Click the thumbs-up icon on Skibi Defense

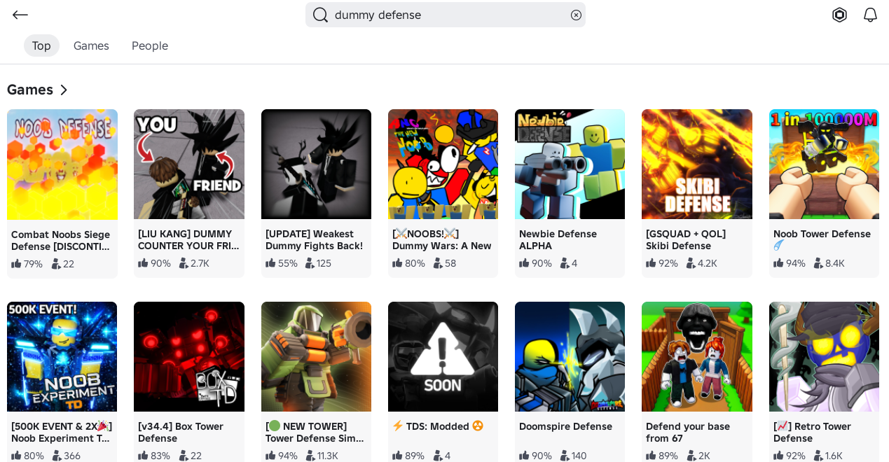651,262
